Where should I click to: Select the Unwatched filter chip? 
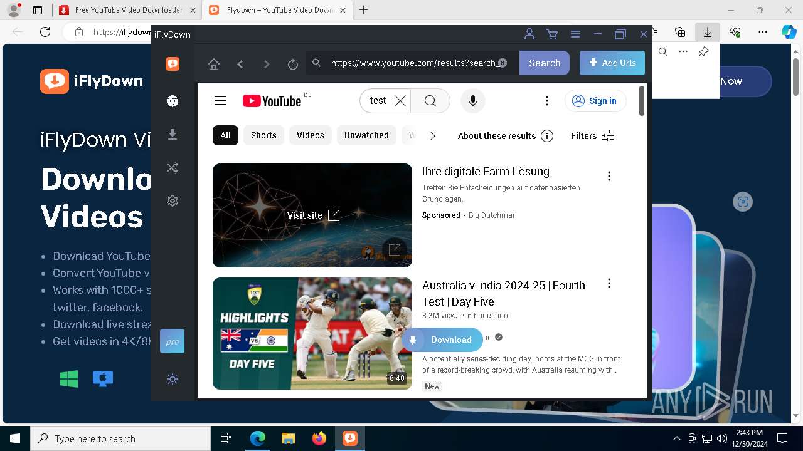point(366,135)
